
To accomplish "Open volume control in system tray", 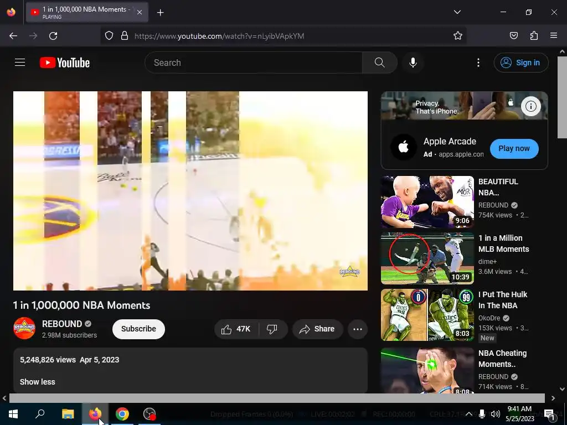I will click(x=496, y=414).
